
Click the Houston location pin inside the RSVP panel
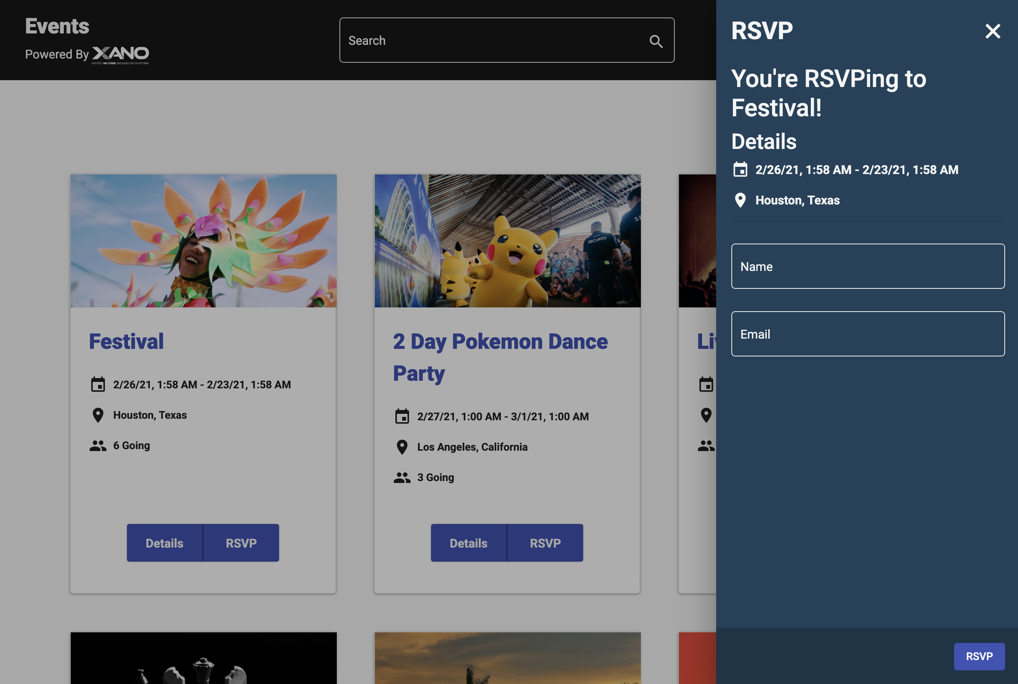tap(741, 200)
